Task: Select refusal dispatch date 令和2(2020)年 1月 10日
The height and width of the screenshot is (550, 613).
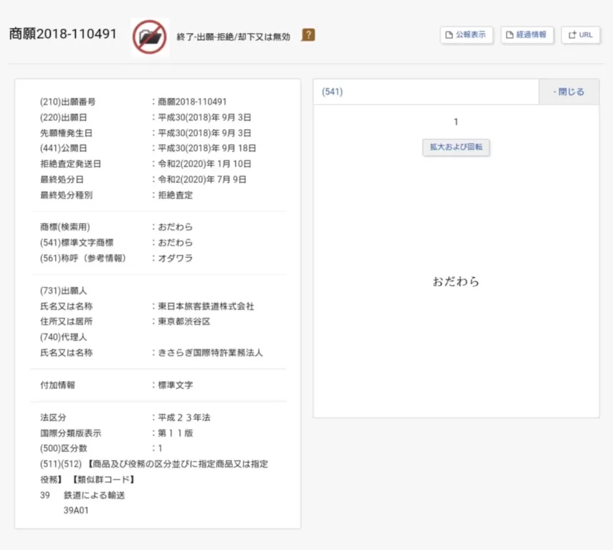Action: (204, 164)
